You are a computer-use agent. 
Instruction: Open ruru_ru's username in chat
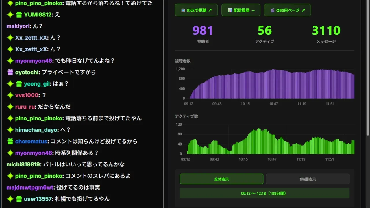pyautogui.click(x=25, y=107)
